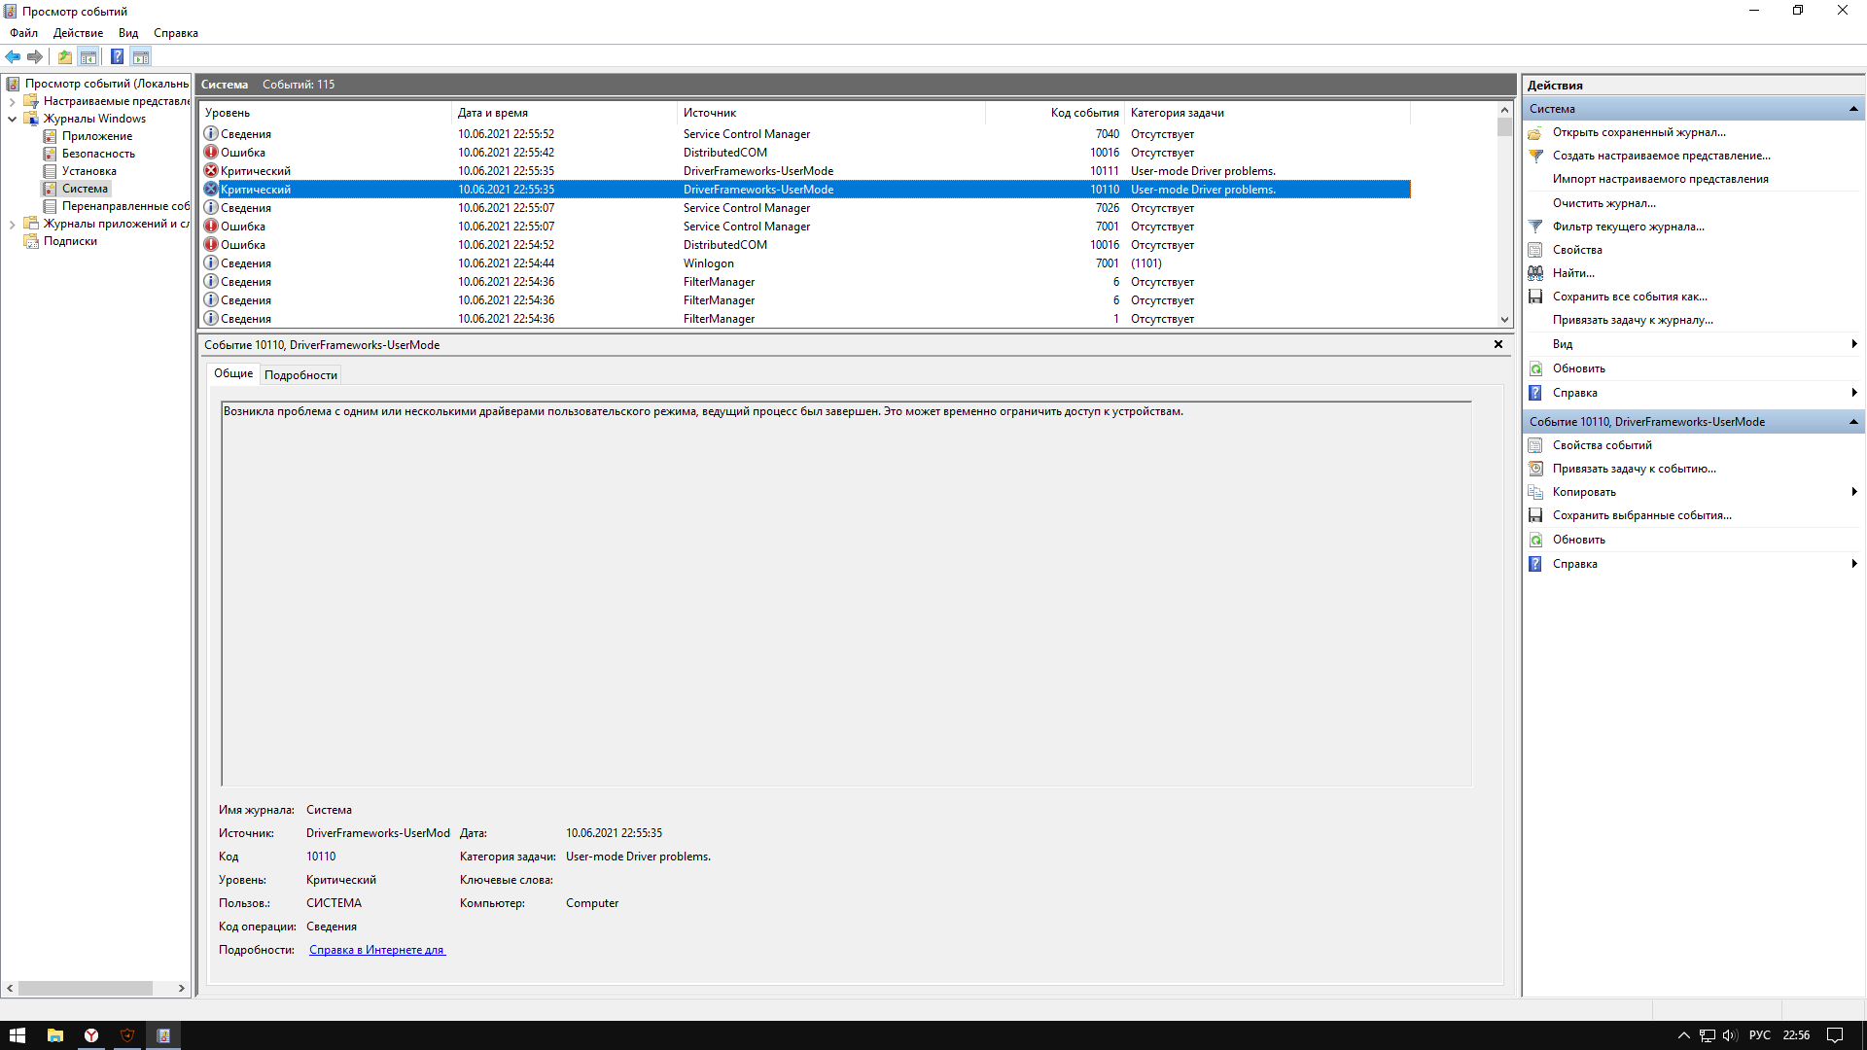Open the Вид menu in menu bar
The width and height of the screenshot is (1867, 1050).
(128, 33)
